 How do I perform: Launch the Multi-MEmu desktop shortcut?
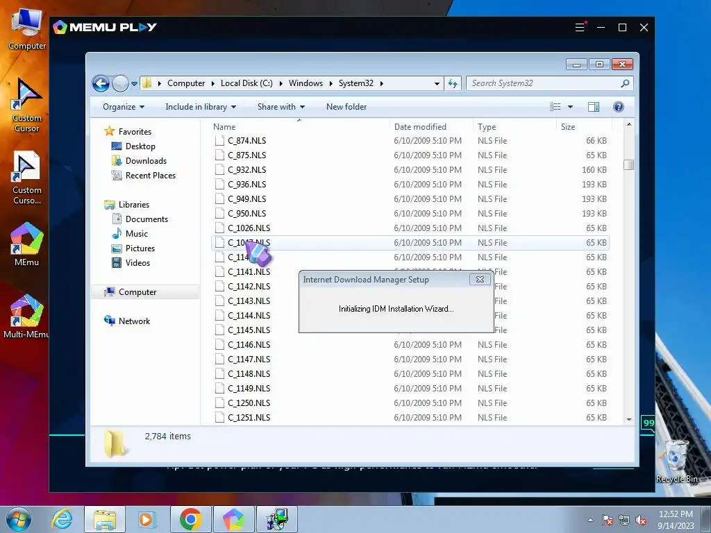point(26,316)
